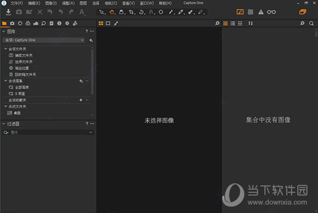This screenshot has height=213, width=318.
Task: Click the filter search input field
Action: tap(49, 132)
